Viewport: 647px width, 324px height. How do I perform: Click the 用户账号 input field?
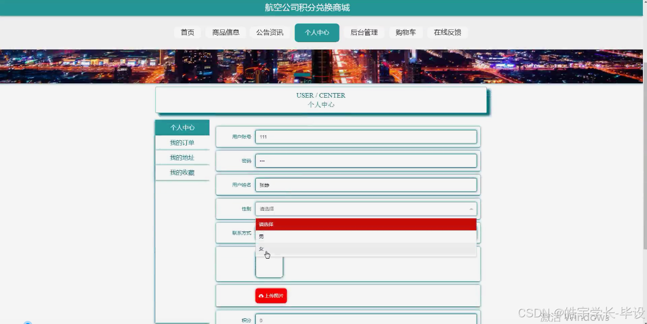click(x=365, y=136)
